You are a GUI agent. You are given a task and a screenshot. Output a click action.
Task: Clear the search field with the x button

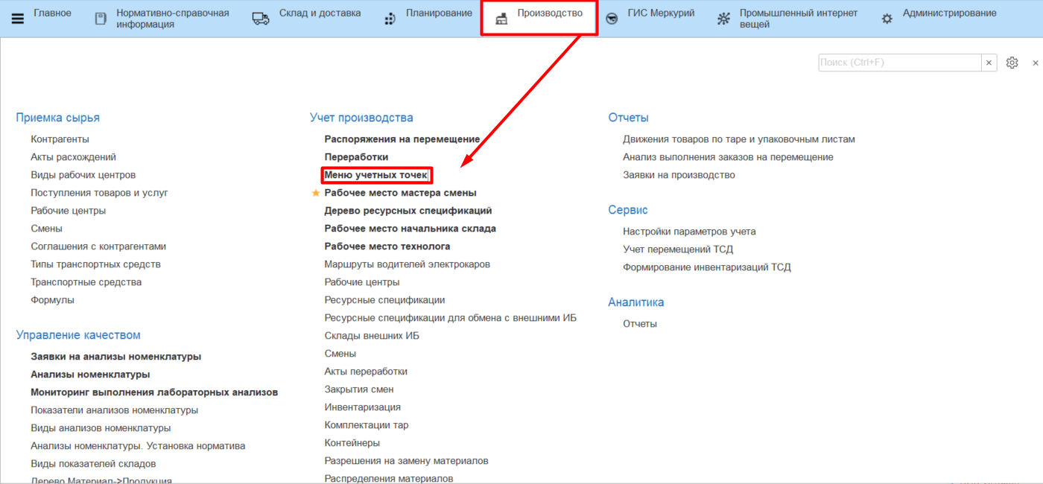[x=989, y=63]
